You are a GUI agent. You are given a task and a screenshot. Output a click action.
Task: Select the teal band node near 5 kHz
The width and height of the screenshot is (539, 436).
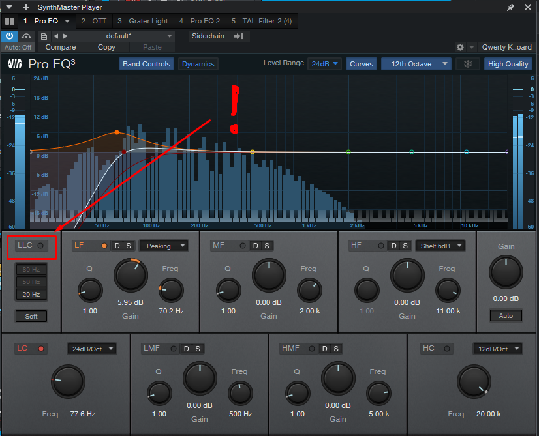point(412,152)
